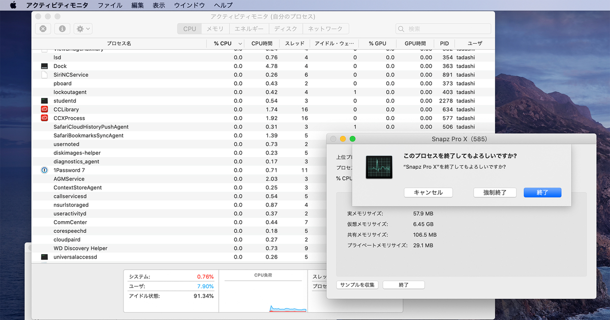The image size is (610, 320).
Task: Click the CCLibrary Creative Cloud icon
Action: 44,110
